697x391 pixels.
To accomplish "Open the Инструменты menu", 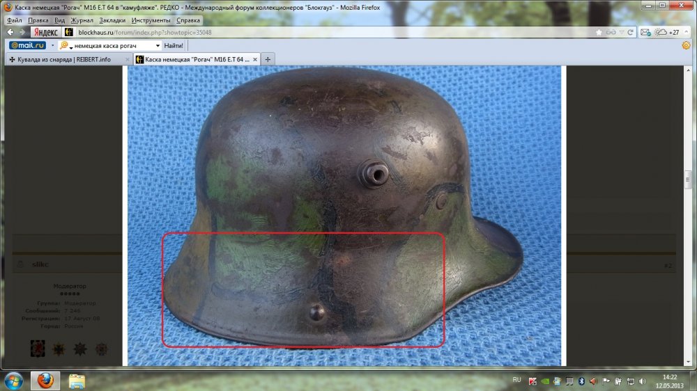I will pyautogui.click(x=151, y=20).
